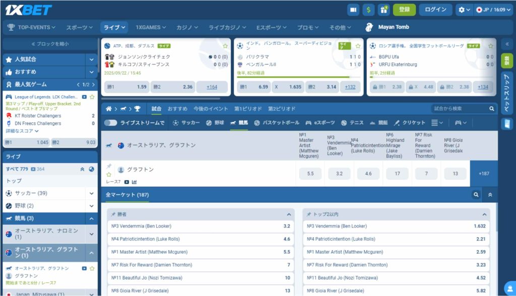Click the trophy breadcrumb icon
Screen dimensions: 516x296
[x=138, y=109]
